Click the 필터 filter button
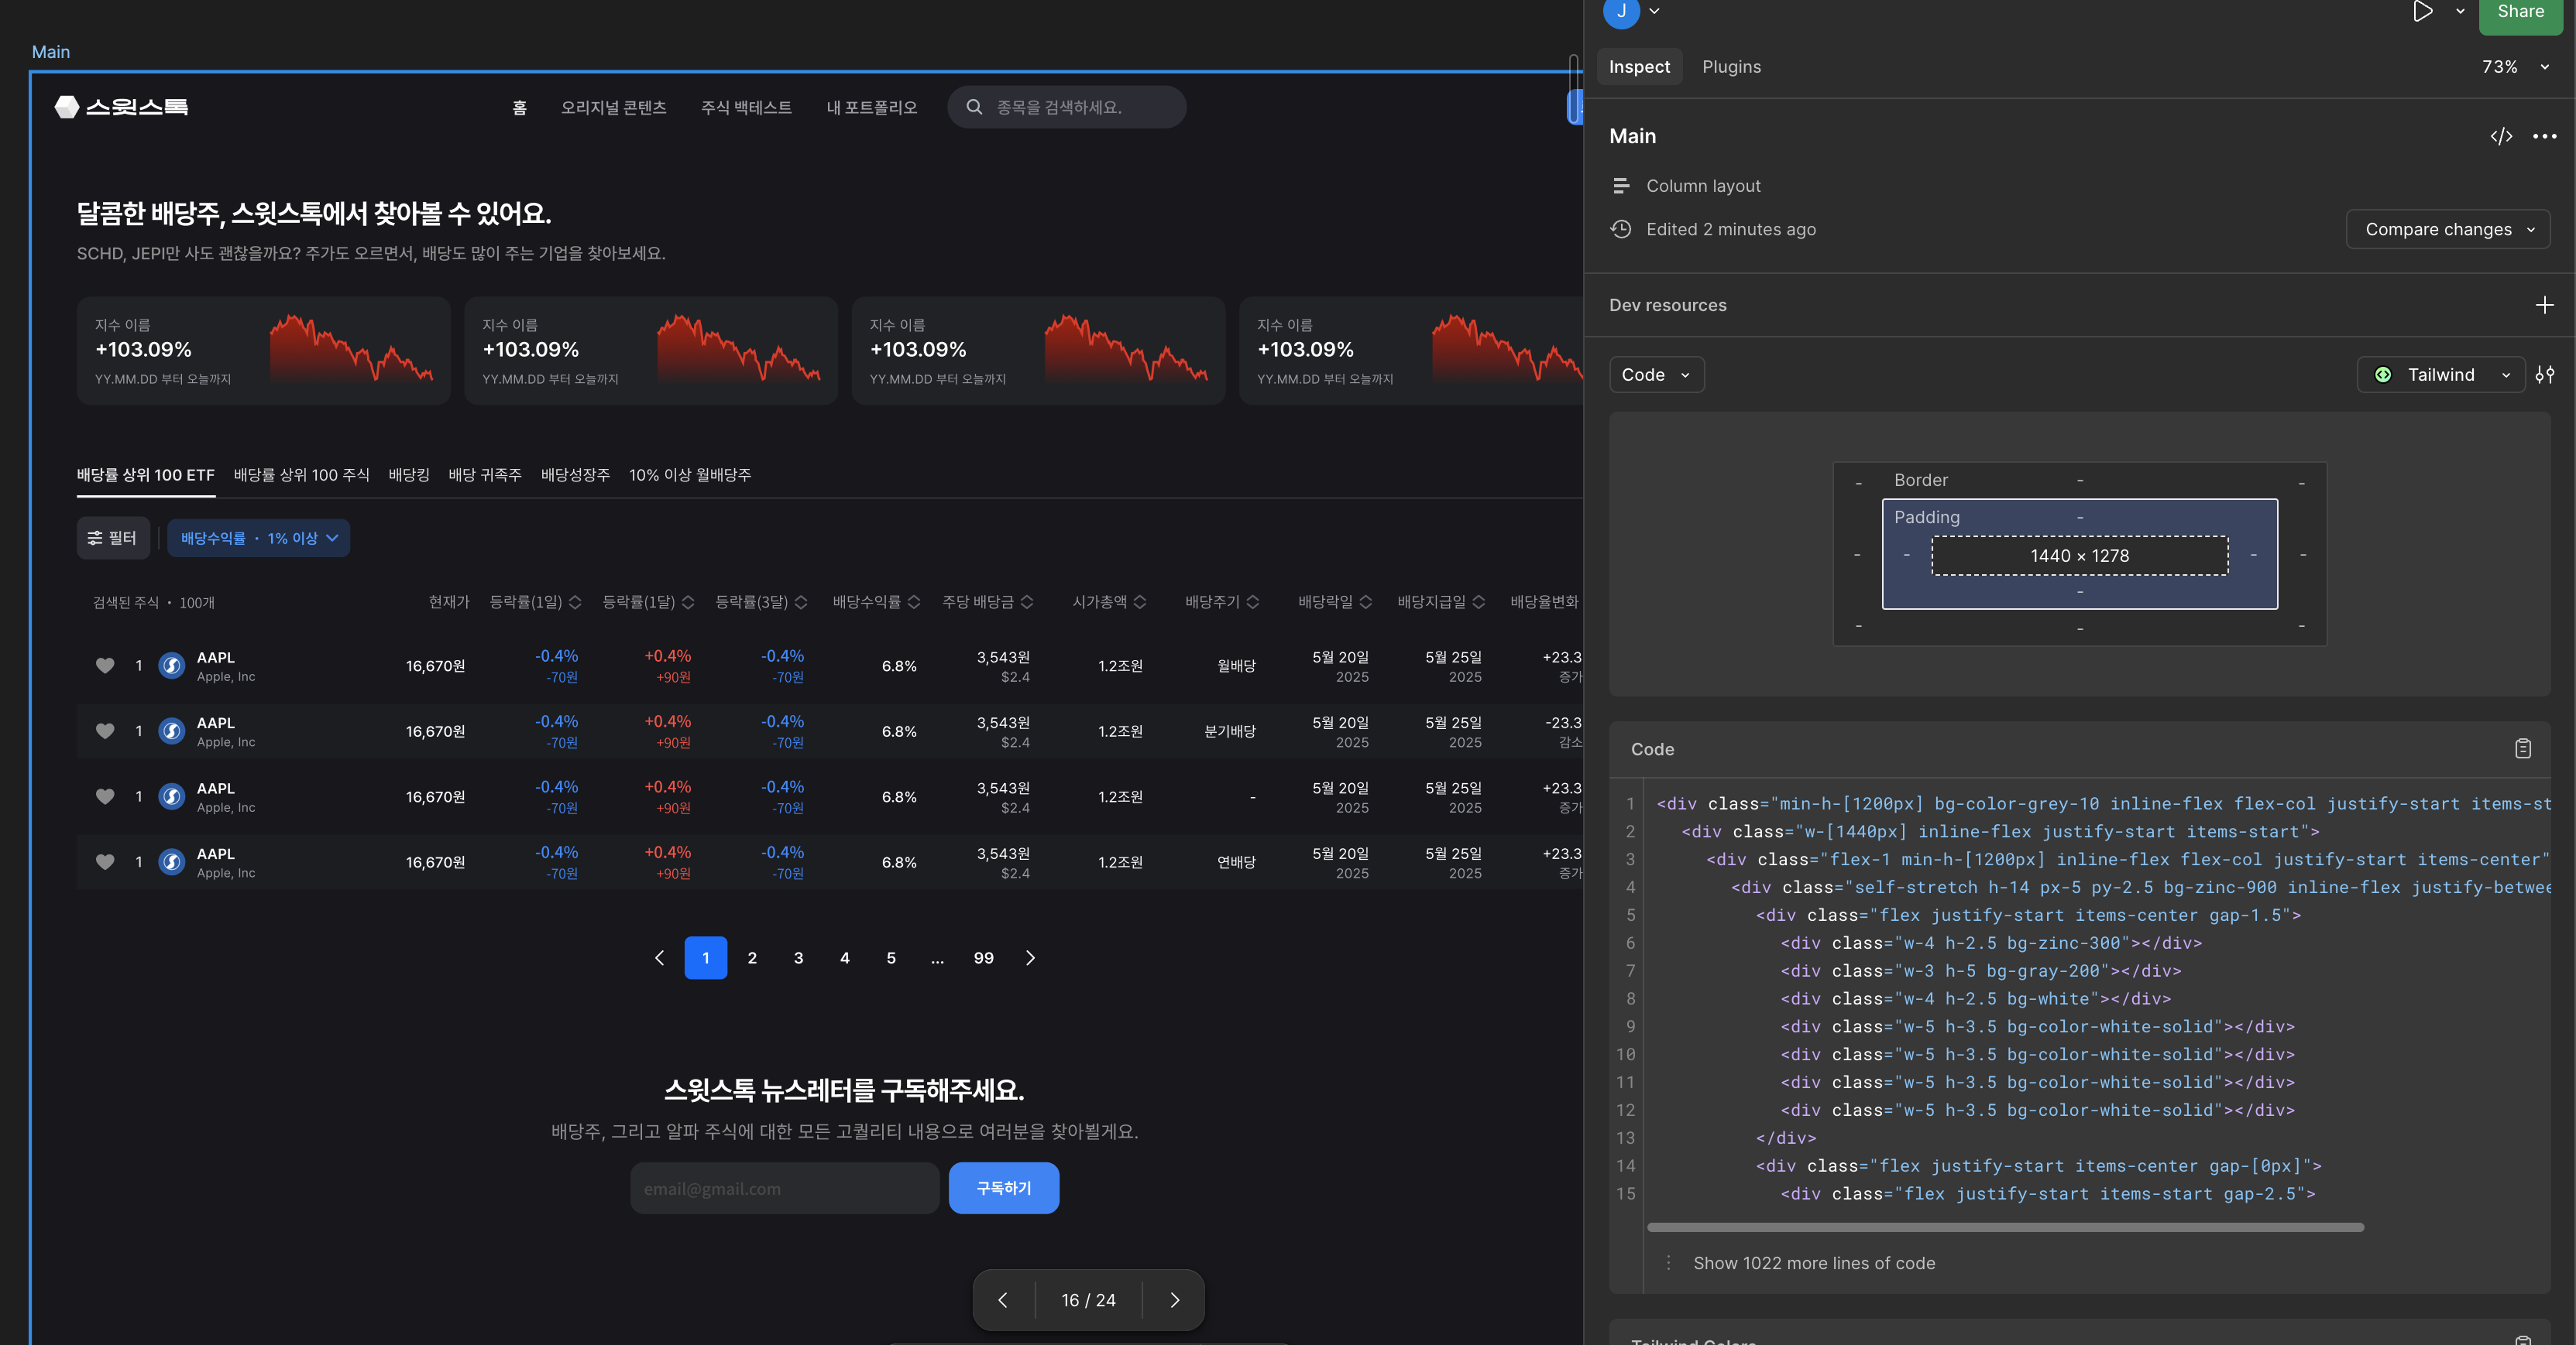 [113, 539]
